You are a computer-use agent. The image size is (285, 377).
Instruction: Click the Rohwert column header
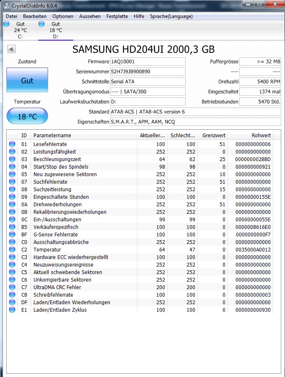251,136
